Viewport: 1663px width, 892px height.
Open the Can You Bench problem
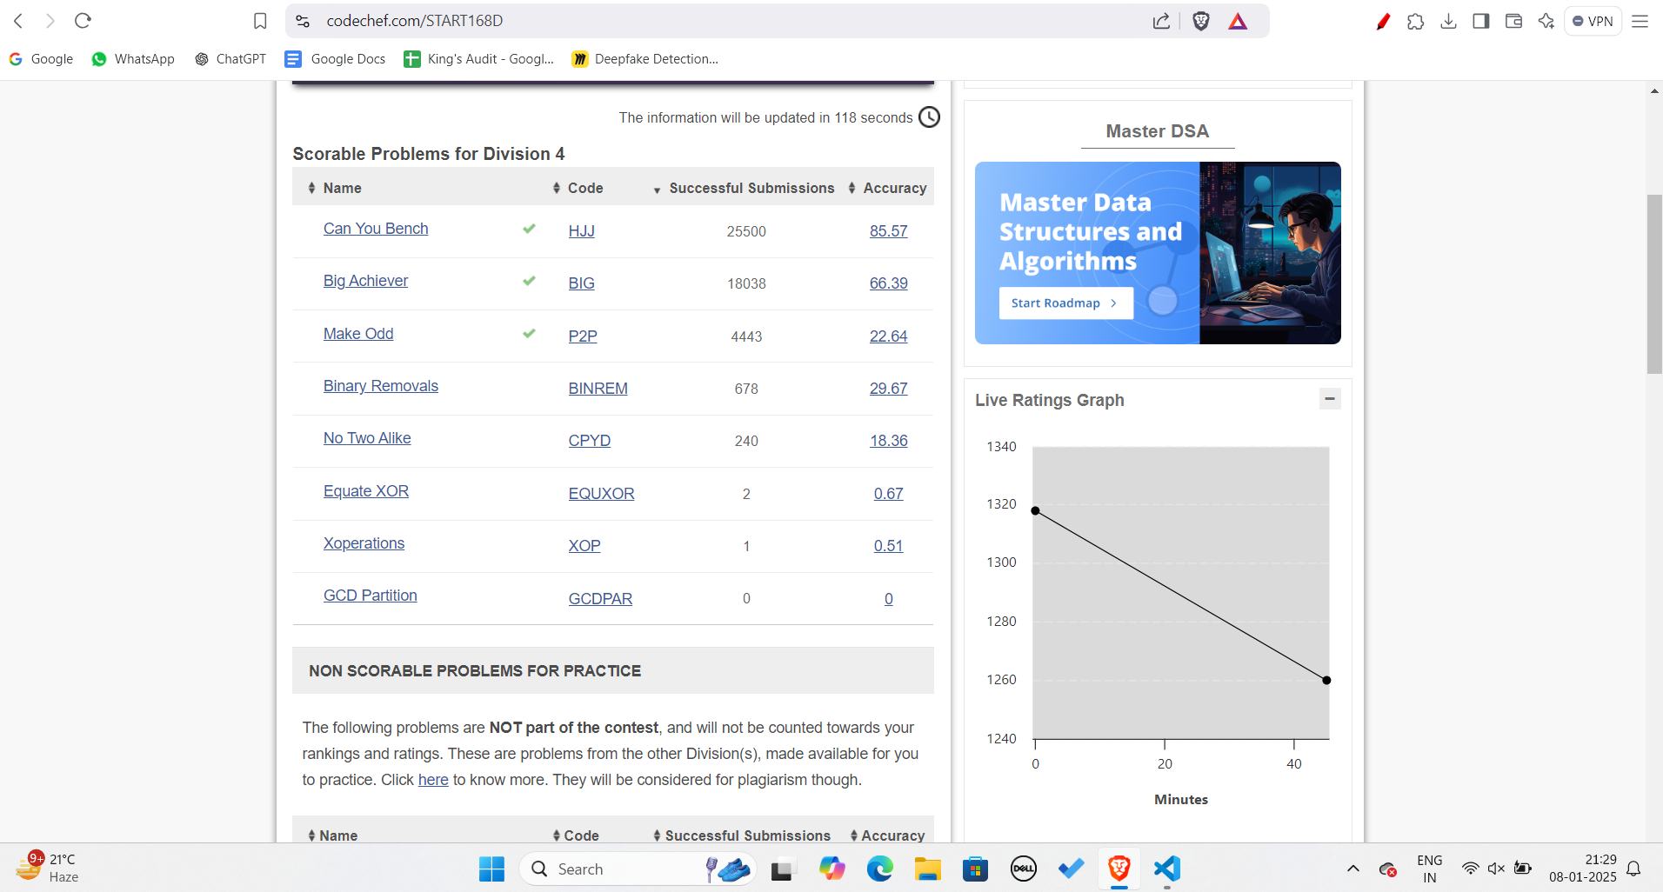376,229
